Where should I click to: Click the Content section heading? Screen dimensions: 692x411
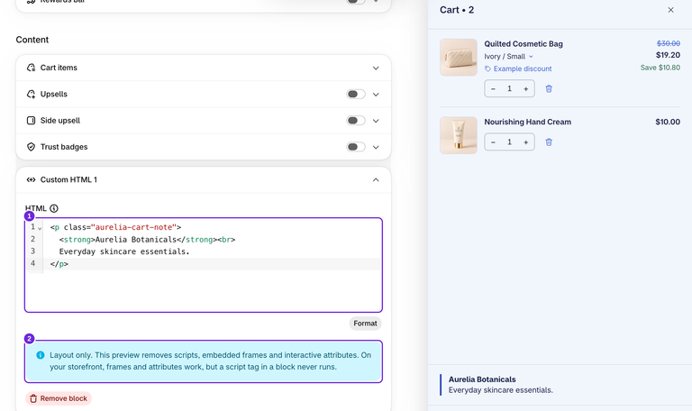(x=32, y=40)
